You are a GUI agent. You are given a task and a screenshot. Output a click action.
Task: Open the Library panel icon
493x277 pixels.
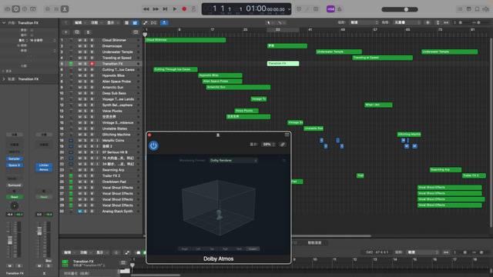click(7, 9)
